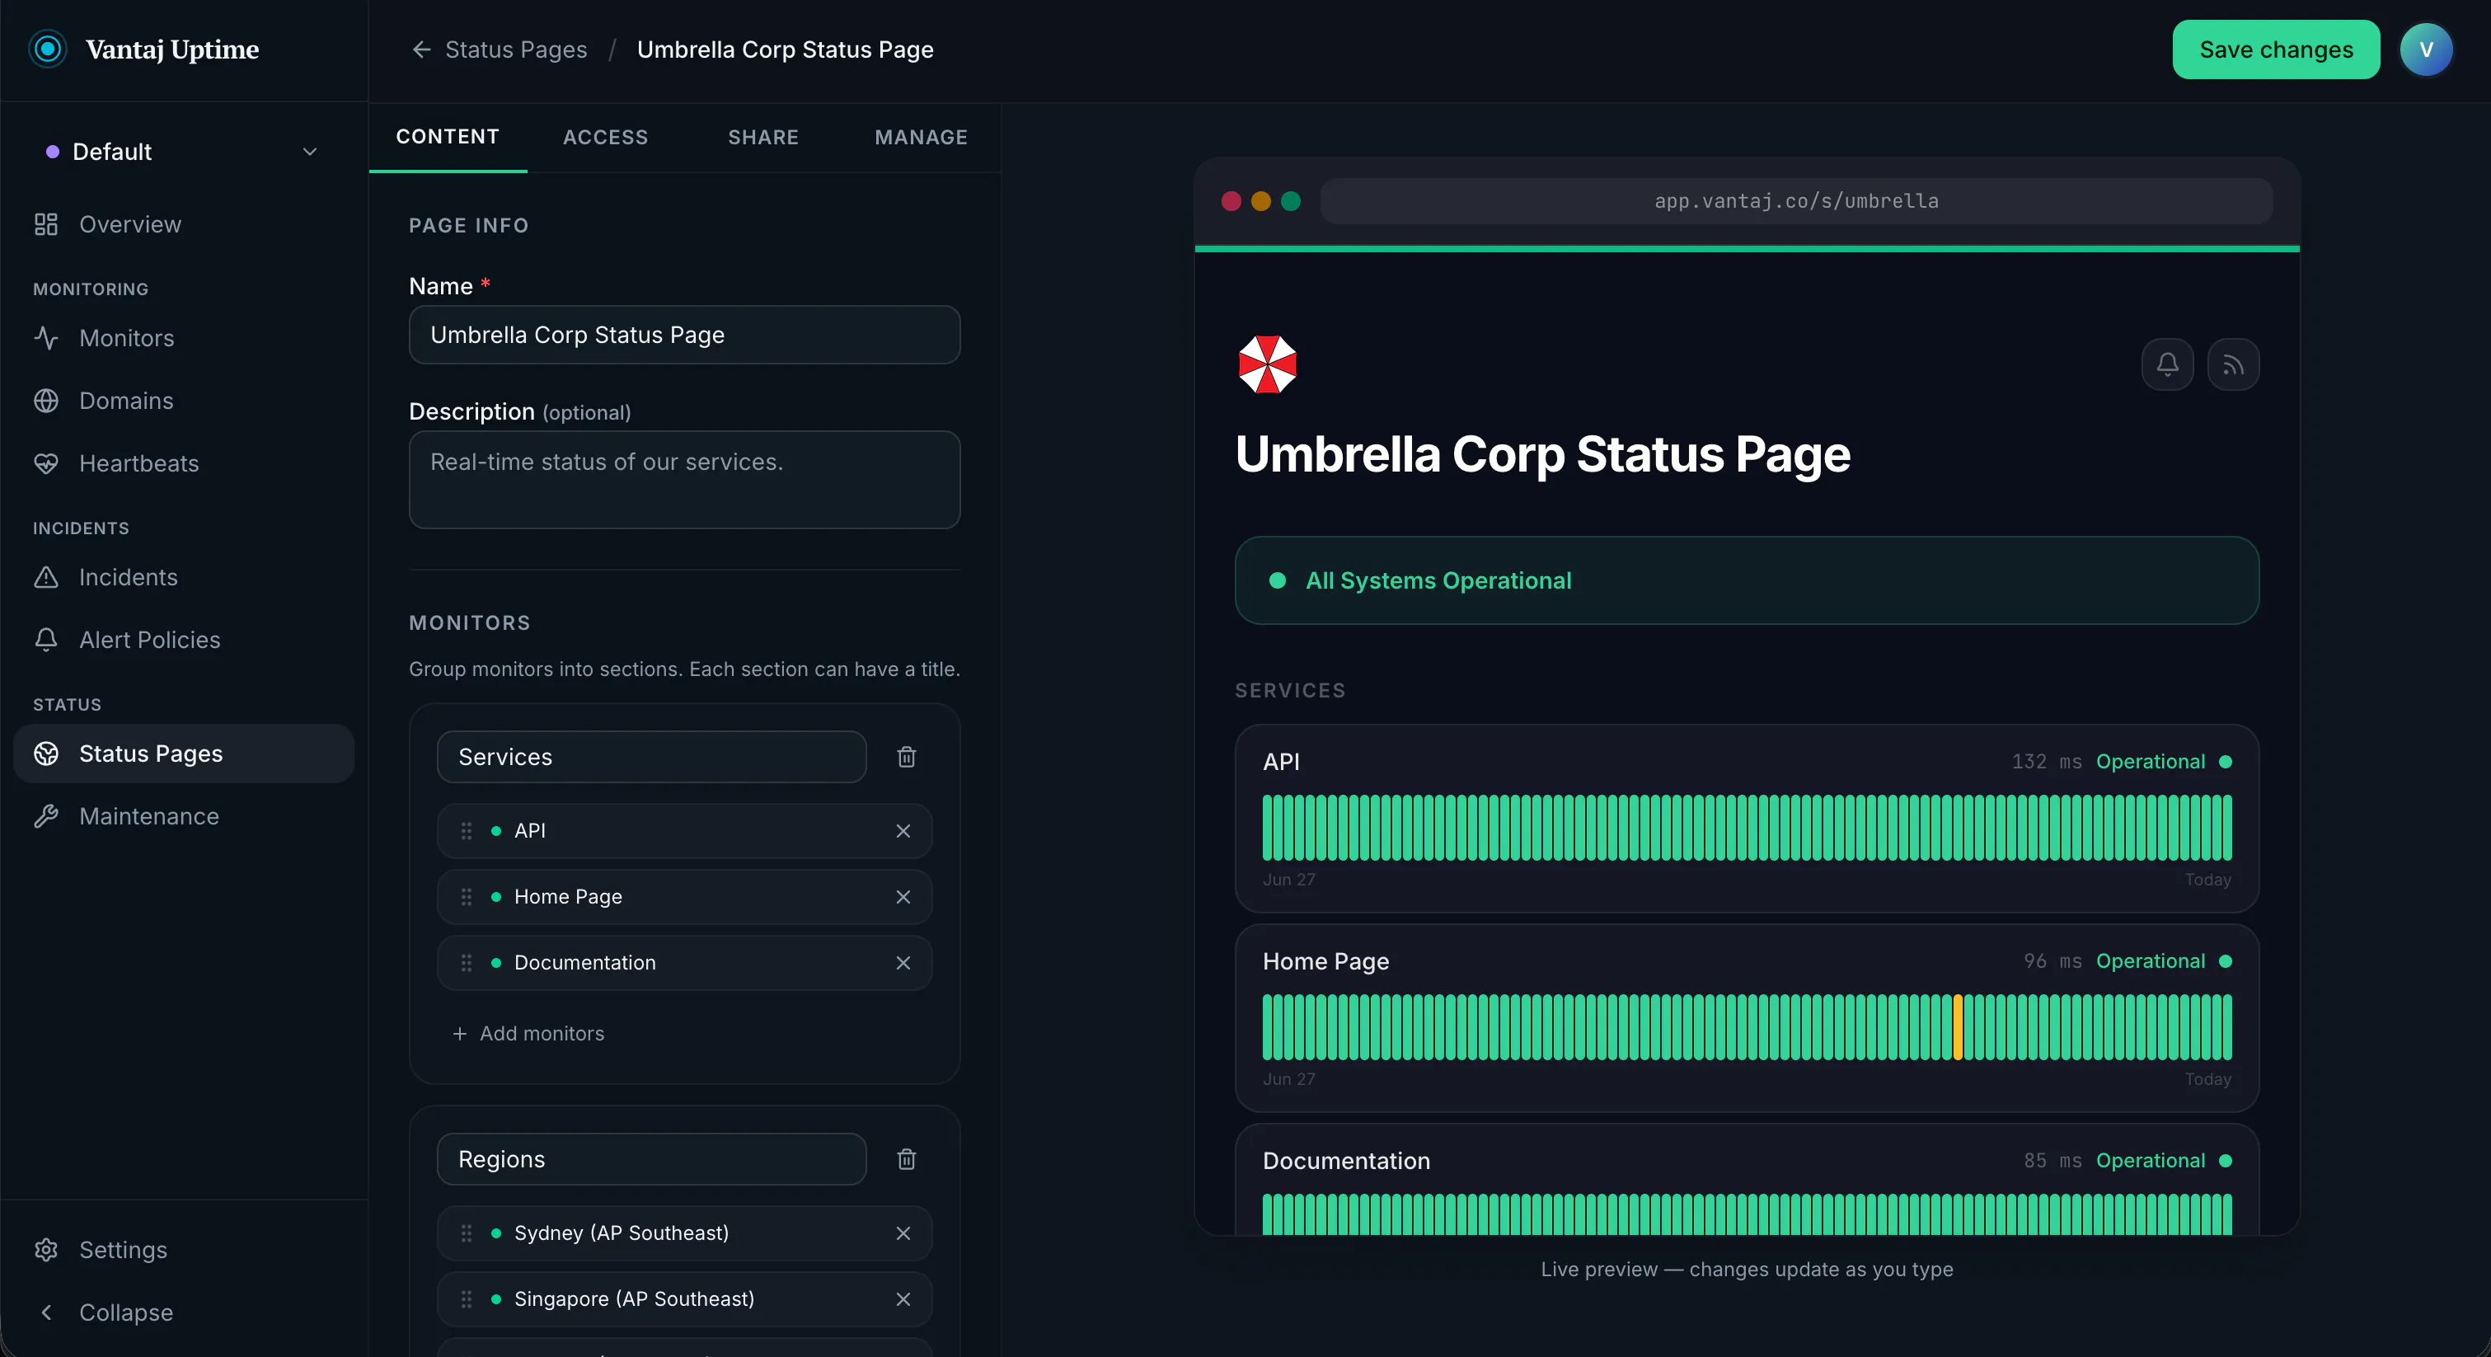This screenshot has width=2491, height=1357.
Task: Click Add monitors in Services section
Action: [529, 1033]
